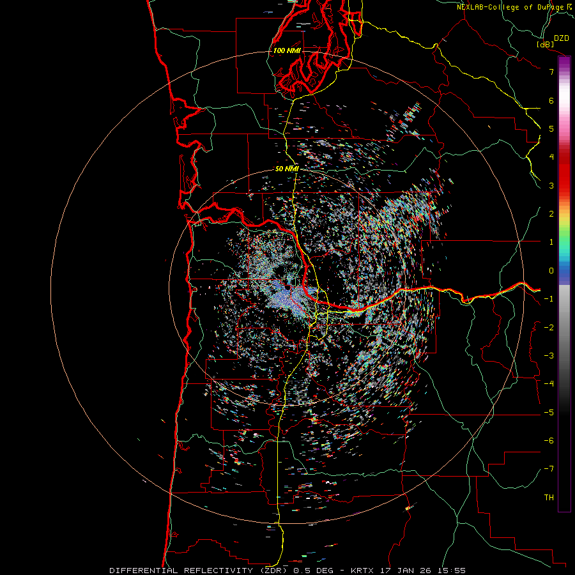
Task: Click the '-2' value on the color scale
Action: point(549,328)
